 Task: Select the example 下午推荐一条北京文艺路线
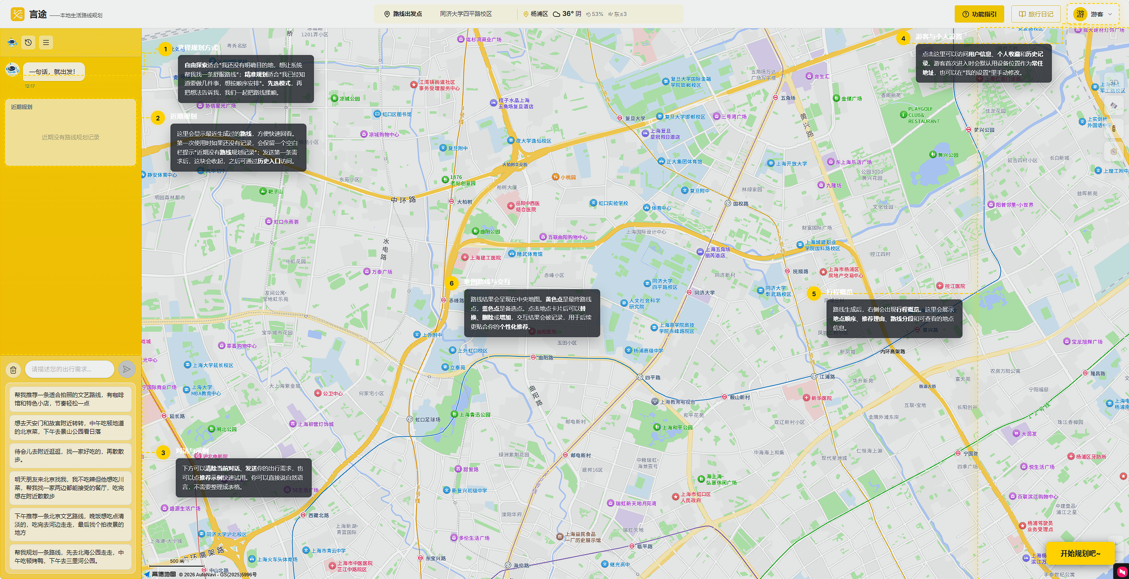click(x=70, y=525)
